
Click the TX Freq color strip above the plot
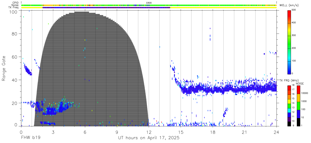(x=149, y=8)
